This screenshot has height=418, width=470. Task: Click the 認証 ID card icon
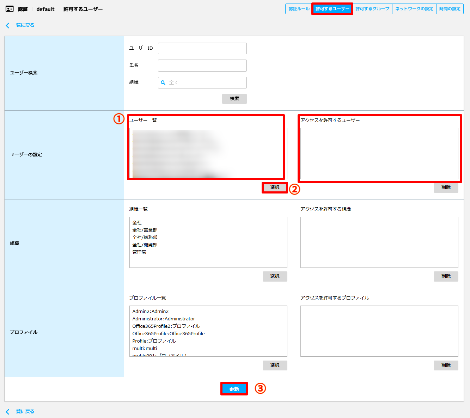pyautogui.click(x=10, y=9)
